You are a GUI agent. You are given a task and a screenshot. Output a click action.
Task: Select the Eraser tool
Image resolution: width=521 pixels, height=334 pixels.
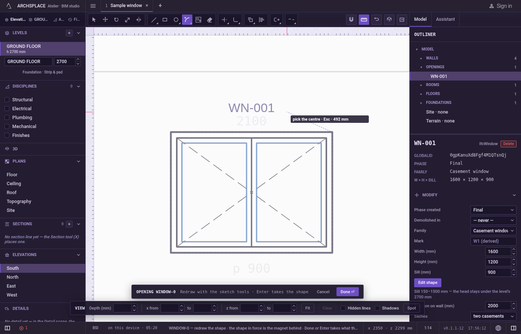[x=210, y=20]
